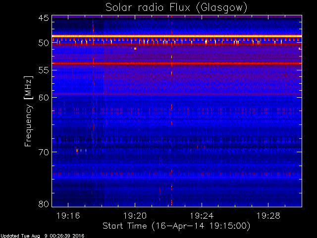Screen dimensions: 317x238
Task: Click the 'Frequency [MHz]' axis title
Action: point(28,111)
